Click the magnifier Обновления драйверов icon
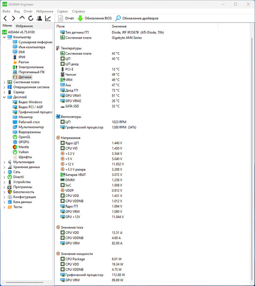Image resolution: width=255 pixels, height=286 pixels. coord(118,18)
